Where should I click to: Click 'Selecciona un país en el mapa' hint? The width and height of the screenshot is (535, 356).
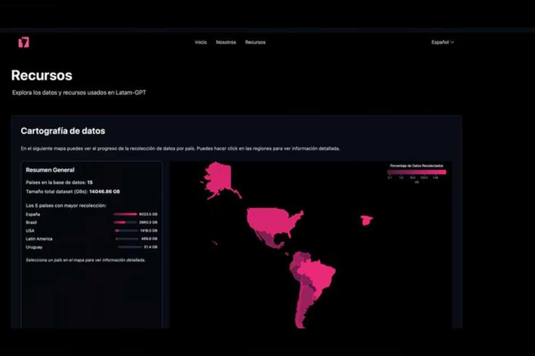[86, 260]
